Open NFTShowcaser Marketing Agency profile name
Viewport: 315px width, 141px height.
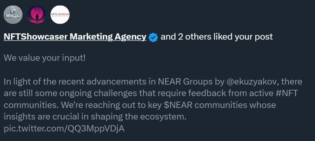(75, 37)
